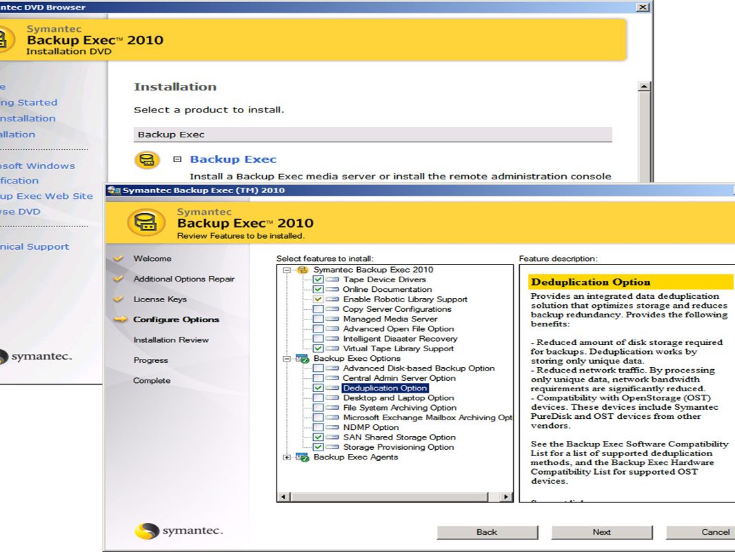This screenshot has width=735, height=552.
Task: Click the Central Admin Server Option icon
Action: 332,378
